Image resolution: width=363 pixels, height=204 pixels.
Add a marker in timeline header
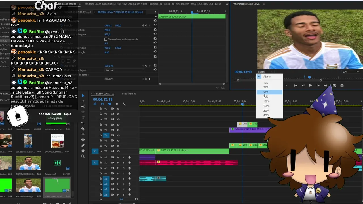117,104
